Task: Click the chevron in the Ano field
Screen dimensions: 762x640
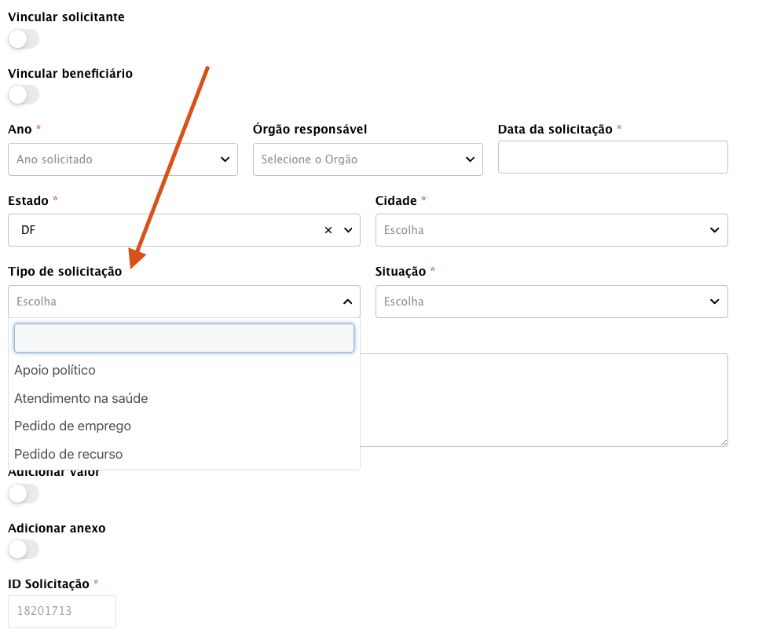Action: click(x=225, y=159)
